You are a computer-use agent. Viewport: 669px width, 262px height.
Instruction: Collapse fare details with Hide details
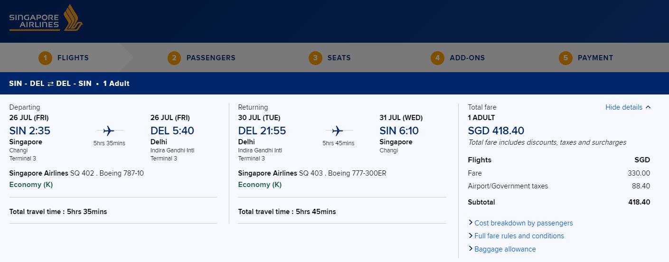tap(628, 107)
